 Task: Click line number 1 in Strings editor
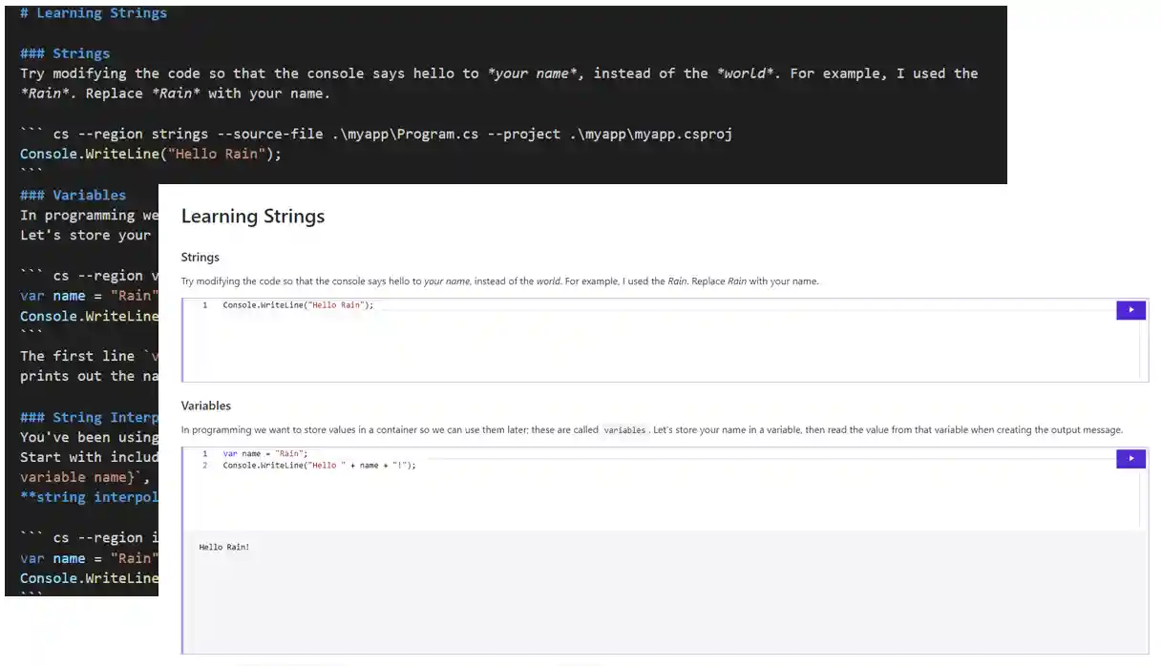tap(204, 305)
